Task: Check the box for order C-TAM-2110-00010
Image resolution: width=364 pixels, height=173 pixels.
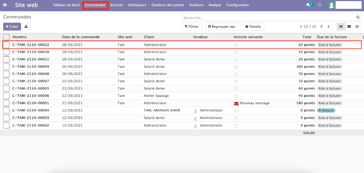Action: (x=6, y=52)
